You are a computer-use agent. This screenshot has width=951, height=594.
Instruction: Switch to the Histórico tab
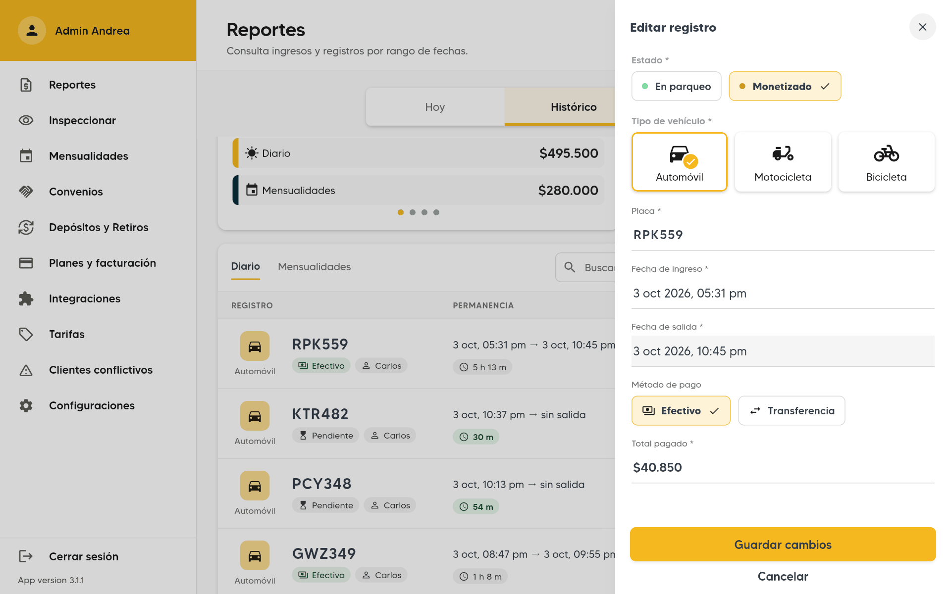click(x=560, y=107)
